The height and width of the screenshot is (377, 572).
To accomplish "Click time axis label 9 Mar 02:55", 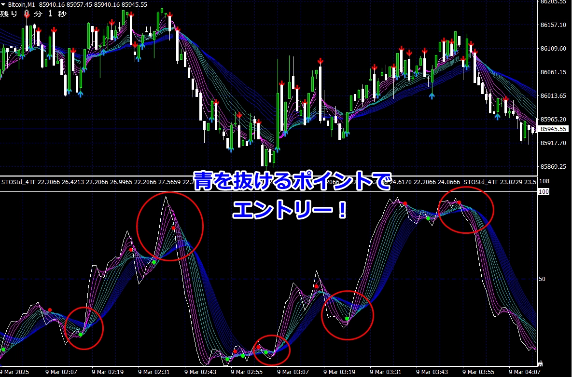I will coord(247,372).
